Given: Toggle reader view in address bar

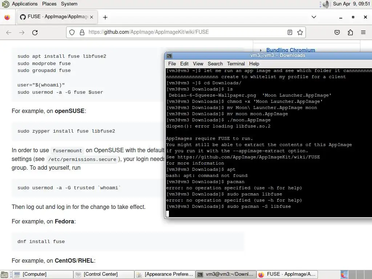Looking at the screenshot, I should [x=290, y=32].
